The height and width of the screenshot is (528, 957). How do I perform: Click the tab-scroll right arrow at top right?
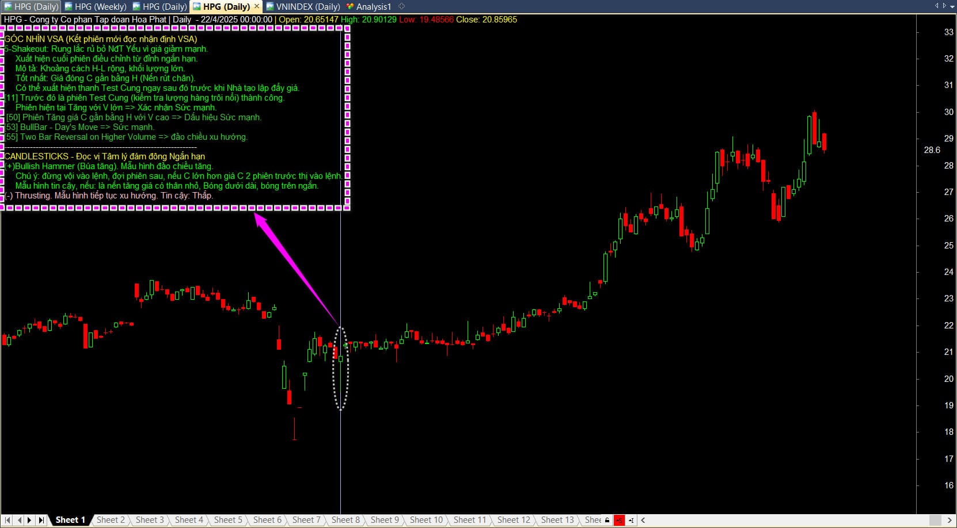pos(944,6)
